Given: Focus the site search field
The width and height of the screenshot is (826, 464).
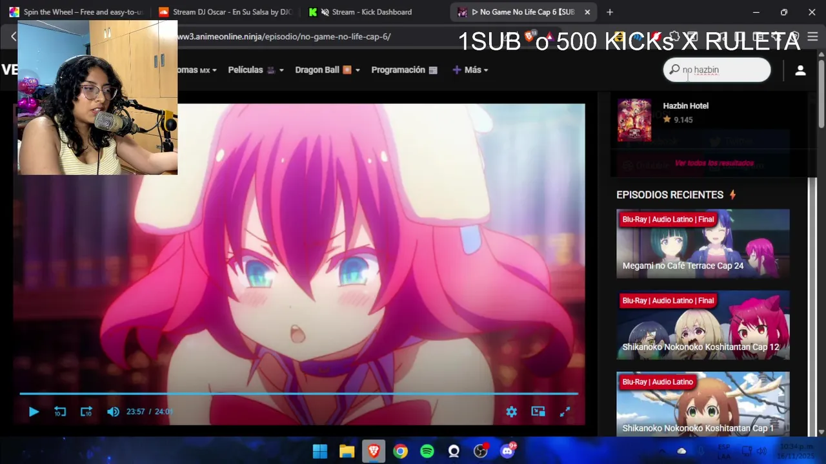Looking at the screenshot, I should pos(717,70).
